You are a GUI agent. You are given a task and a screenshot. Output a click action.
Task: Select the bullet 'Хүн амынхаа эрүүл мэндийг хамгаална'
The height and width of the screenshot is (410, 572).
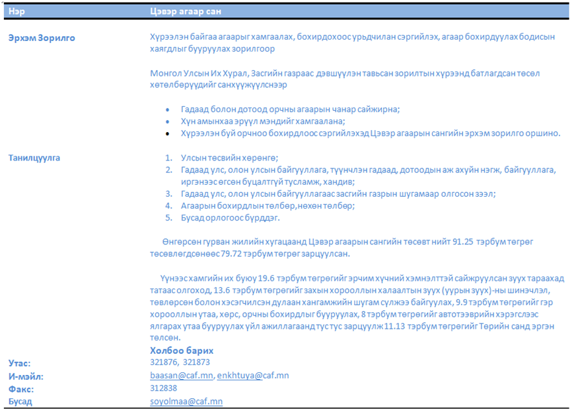pos(263,121)
